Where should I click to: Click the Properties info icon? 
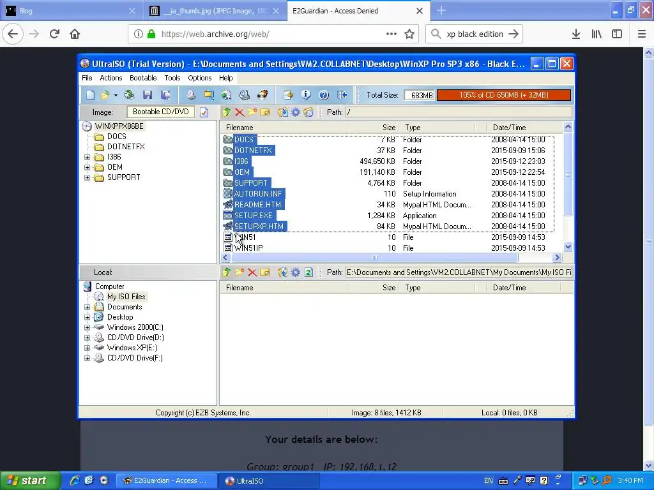click(x=306, y=95)
